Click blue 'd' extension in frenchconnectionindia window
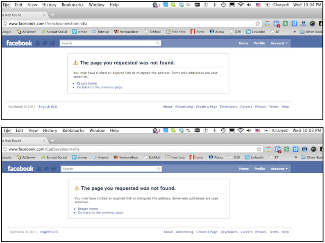The height and width of the screenshot is (243, 325). pos(294,24)
